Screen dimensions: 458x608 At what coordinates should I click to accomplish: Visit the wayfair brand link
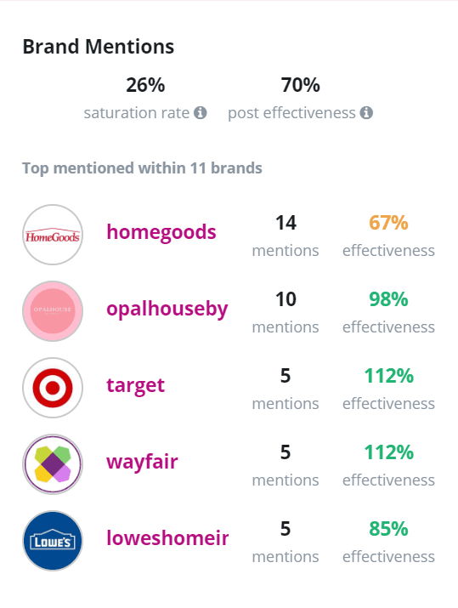click(142, 462)
